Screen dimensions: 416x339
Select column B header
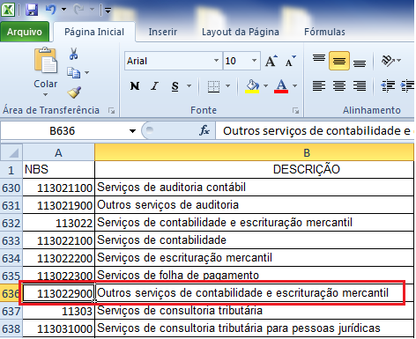254,152
